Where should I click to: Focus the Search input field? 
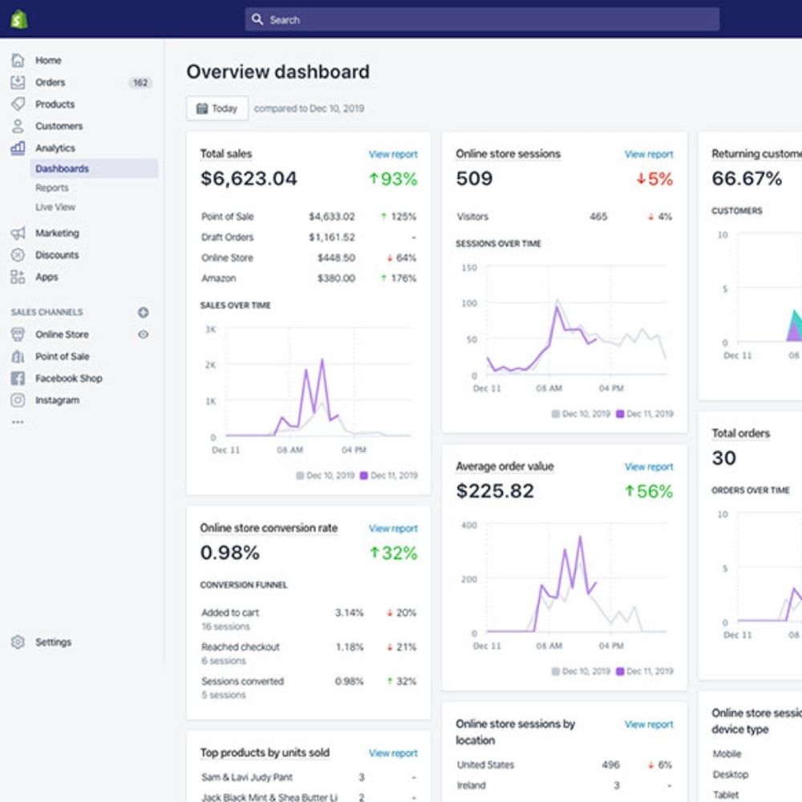tap(482, 19)
